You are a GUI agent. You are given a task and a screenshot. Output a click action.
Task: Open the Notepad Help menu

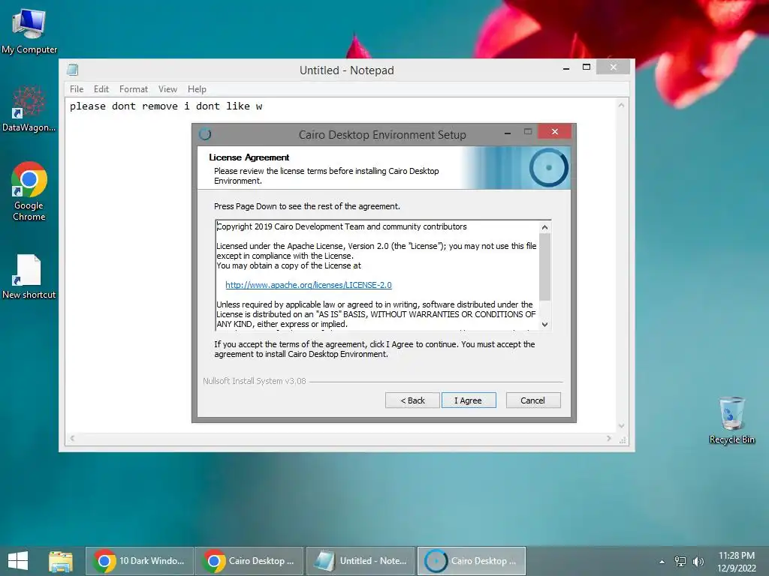pos(197,89)
